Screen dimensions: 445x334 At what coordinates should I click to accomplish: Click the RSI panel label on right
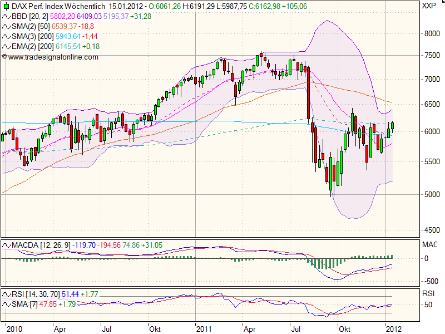428,293
